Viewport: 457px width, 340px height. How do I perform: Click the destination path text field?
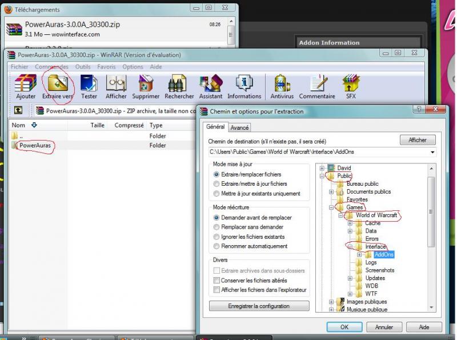(319, 152)
